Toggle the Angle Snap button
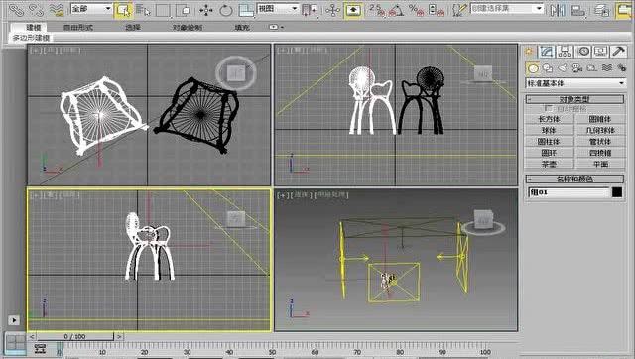 pyautogui.click(x=397, y=10)
